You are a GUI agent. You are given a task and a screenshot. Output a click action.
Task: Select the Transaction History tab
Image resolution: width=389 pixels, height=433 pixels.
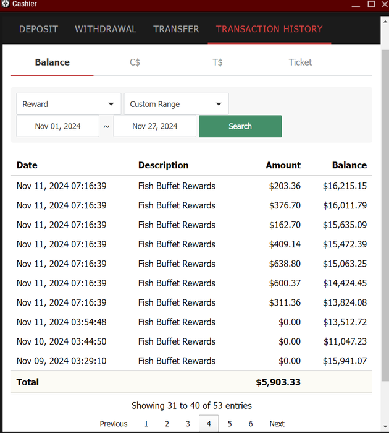pos(269,29)
